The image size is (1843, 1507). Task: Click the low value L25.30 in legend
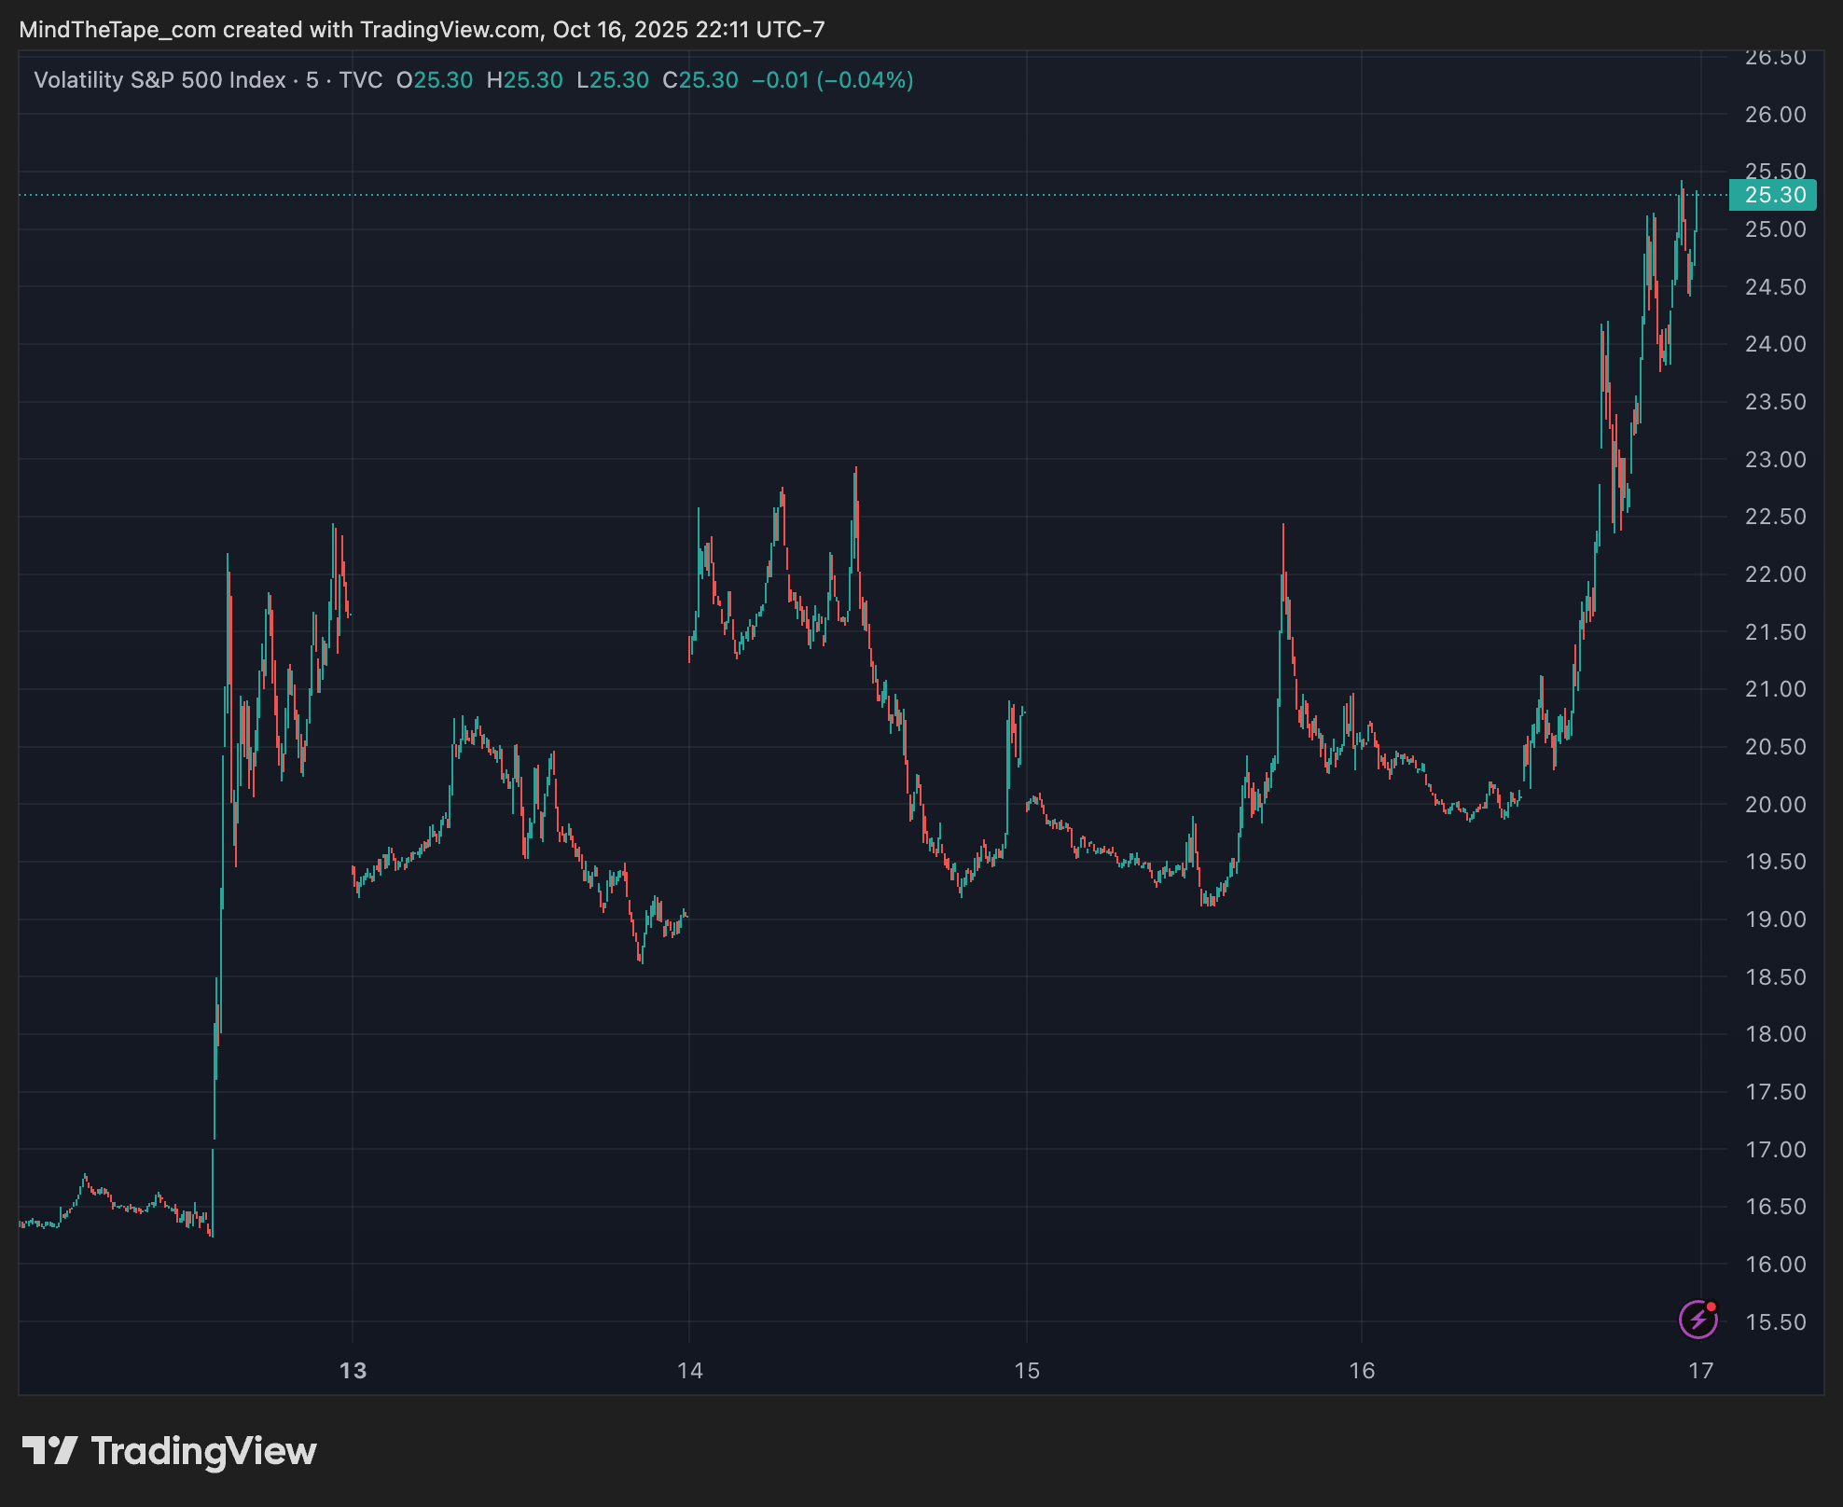click(x=613, y=80)
